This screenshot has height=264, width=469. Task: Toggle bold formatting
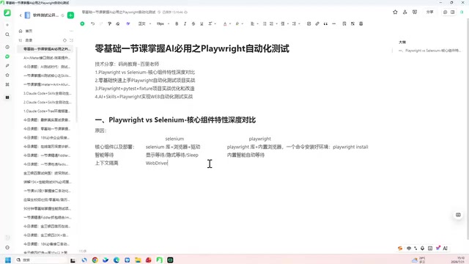pos(177,23)
